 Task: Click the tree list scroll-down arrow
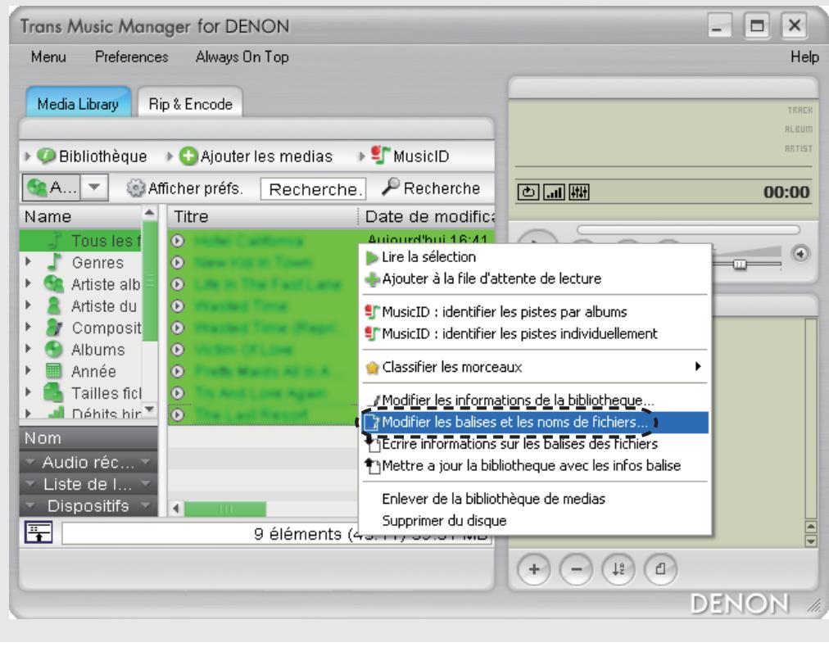[x=150, y=409]
